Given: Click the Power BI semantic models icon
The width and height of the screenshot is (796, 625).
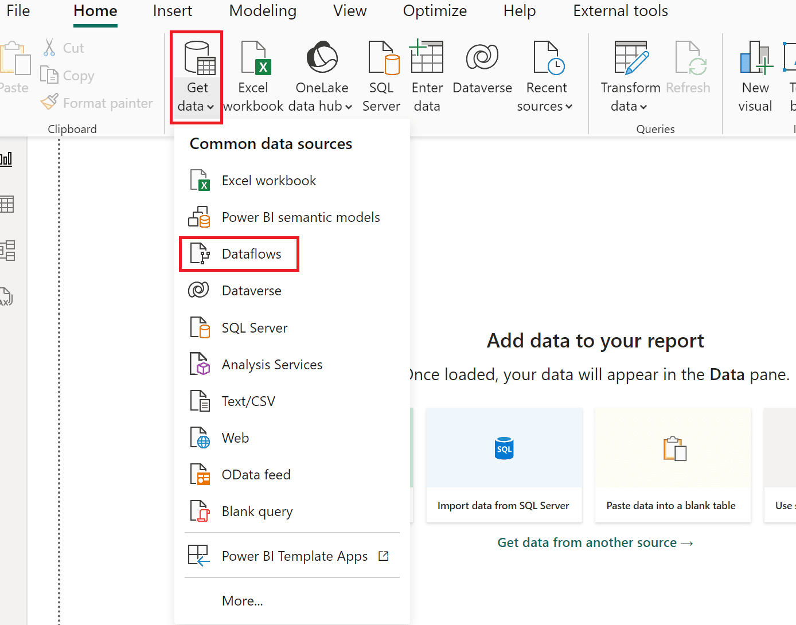Looking at the screenshot, I should pyautogui.click(x=199, y=217).
